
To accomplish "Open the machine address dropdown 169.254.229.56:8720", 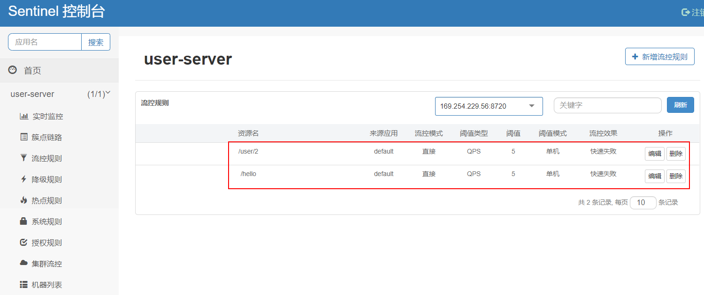I will 489,106.
